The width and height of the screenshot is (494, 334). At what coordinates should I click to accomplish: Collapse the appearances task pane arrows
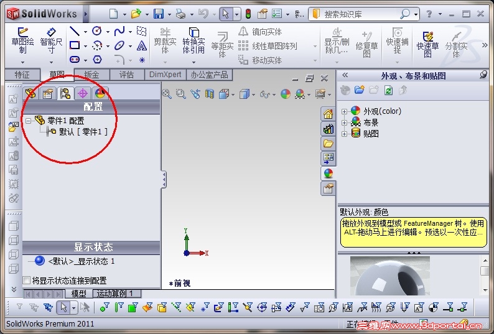pyautogui.click(x=345, y=75)
